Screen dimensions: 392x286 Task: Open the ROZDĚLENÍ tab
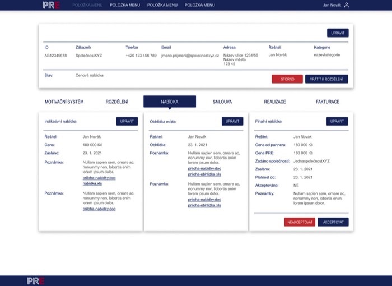point(117,102)
